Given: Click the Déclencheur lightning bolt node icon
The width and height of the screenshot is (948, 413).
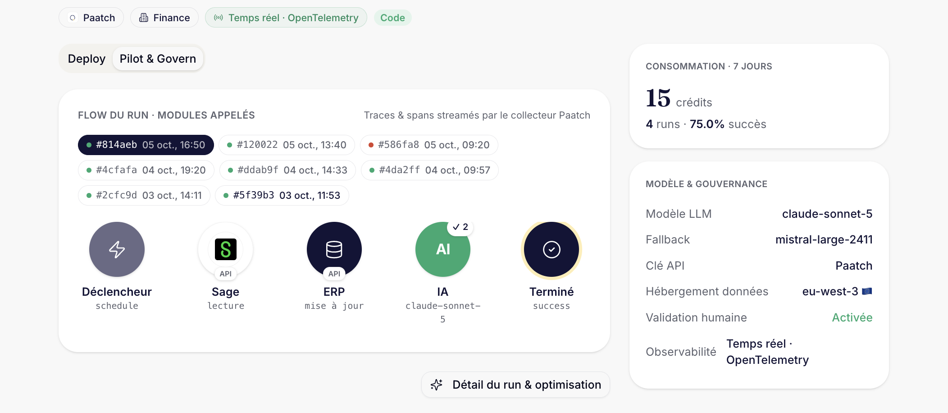Looking at the screenshot, I should [117, 249].
